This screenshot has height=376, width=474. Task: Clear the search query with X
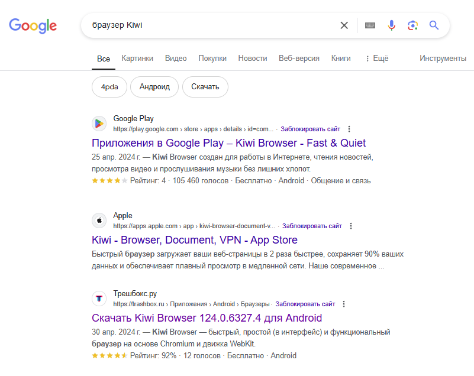(x=344, y=25)
